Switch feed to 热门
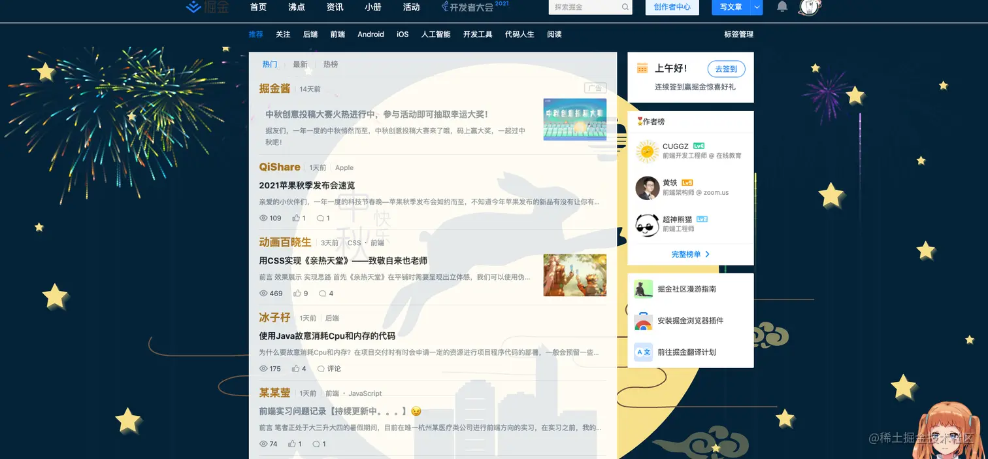This screenshot has width=988, height=459. 270,64
